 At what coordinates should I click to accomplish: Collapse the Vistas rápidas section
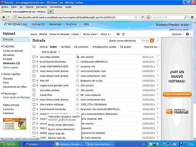tap(2, 74)
